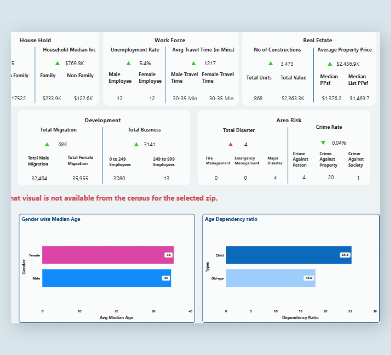Image resolution: width=391 pixels, height=355 pixels.
Task: Click green arrow beside Avrg Travel Time 1217
Action: [193, 64]
